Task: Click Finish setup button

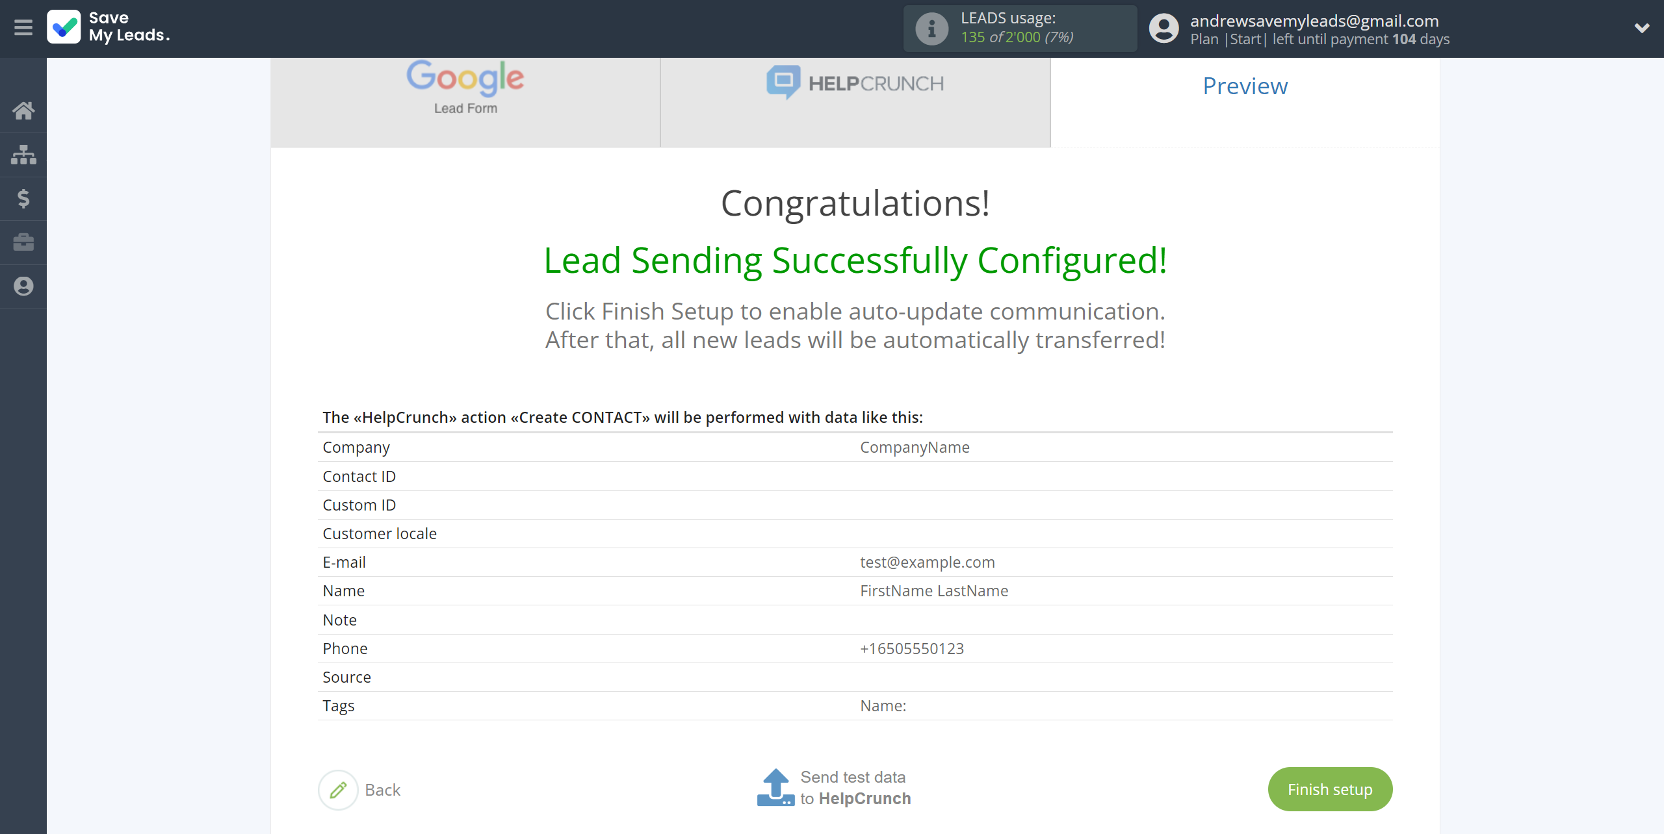Action: 1330,789
